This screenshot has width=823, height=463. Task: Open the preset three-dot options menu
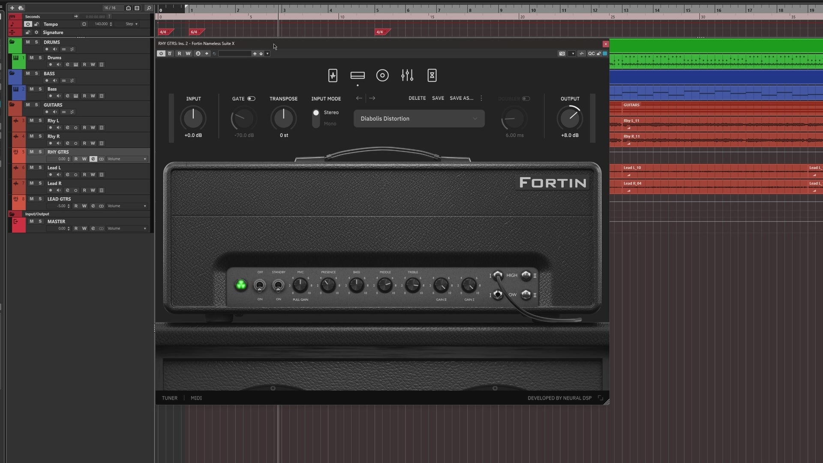481,98
